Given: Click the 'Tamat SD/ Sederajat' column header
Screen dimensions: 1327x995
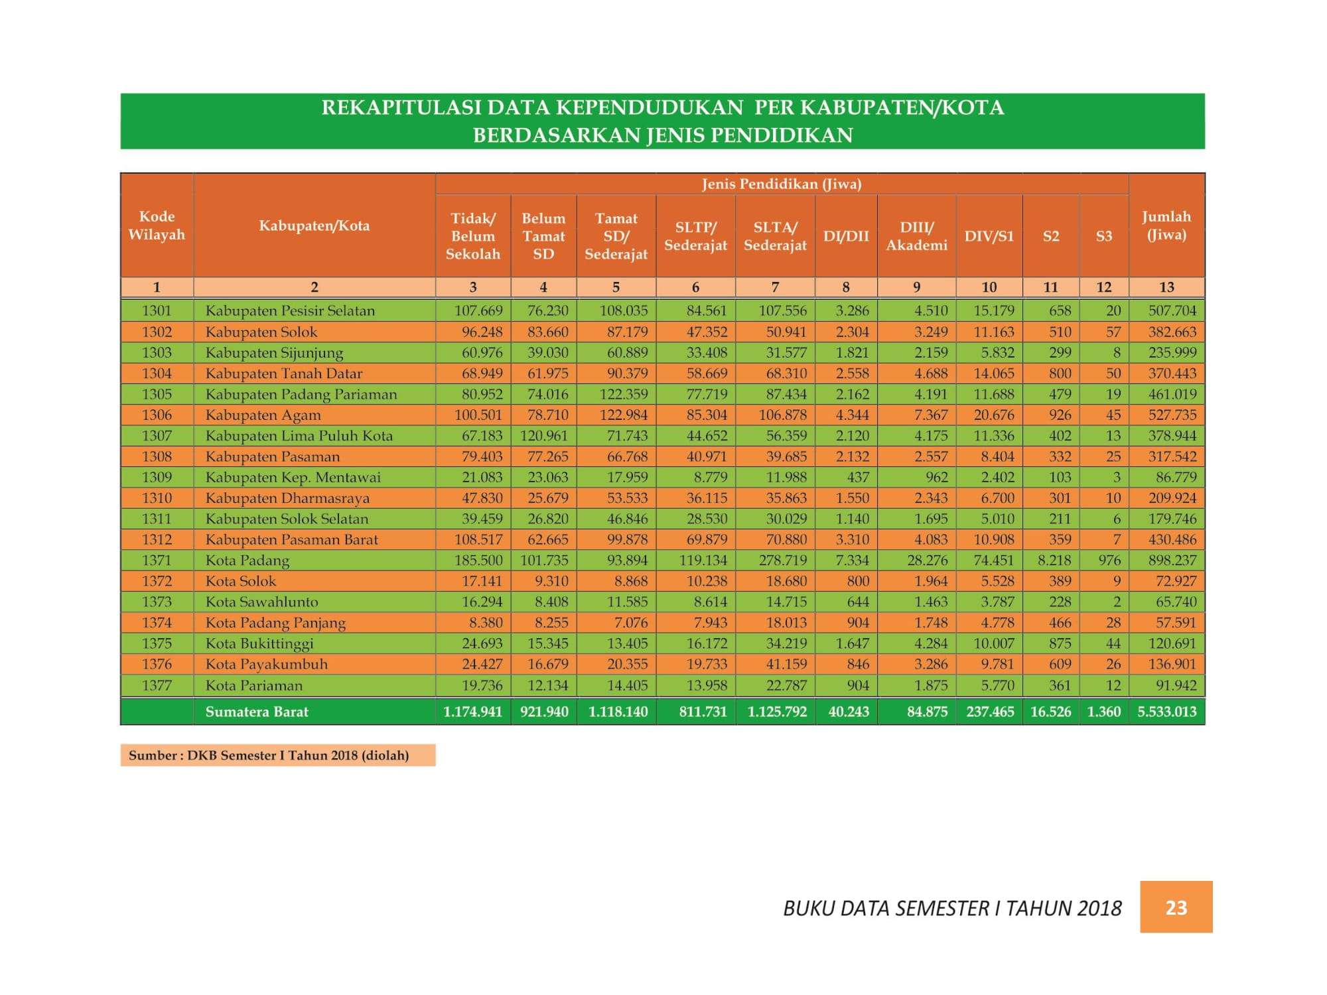Looking at the screenshot, I should [616, 236].
